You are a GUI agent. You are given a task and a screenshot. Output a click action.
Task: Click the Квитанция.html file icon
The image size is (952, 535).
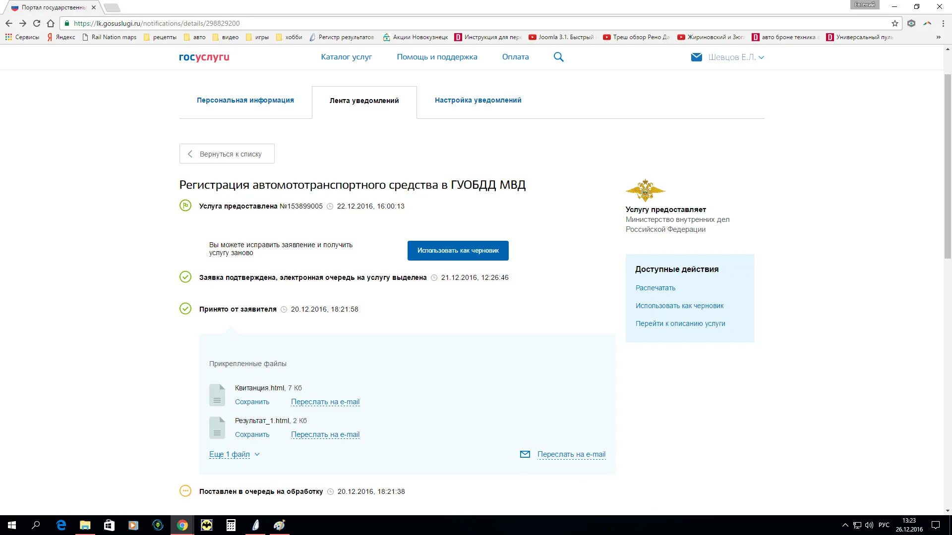pos(217,395)
